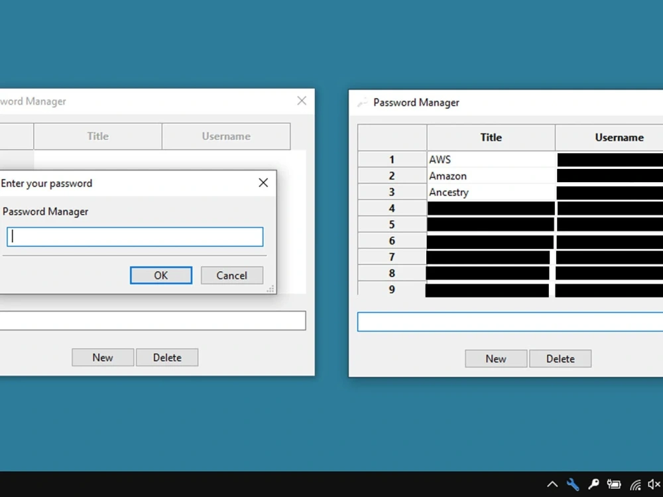This screenshot has width=663, height=497.
Task: Click the dialog's resize grip corner
Action: 271,289
